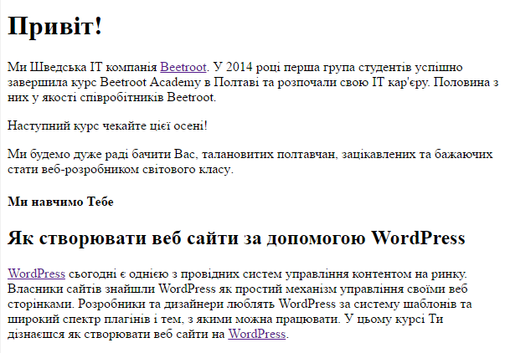Screen dimensions: 505x353
Task: Click the text "стати веб-розробником світового класу."
Action: click(121, 169)
